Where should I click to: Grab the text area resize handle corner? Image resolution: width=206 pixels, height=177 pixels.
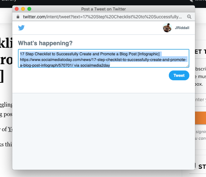[x=188, y=66]
